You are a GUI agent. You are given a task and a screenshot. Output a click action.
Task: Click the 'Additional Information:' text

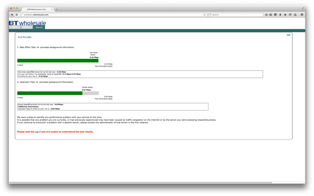click(28, 107)
